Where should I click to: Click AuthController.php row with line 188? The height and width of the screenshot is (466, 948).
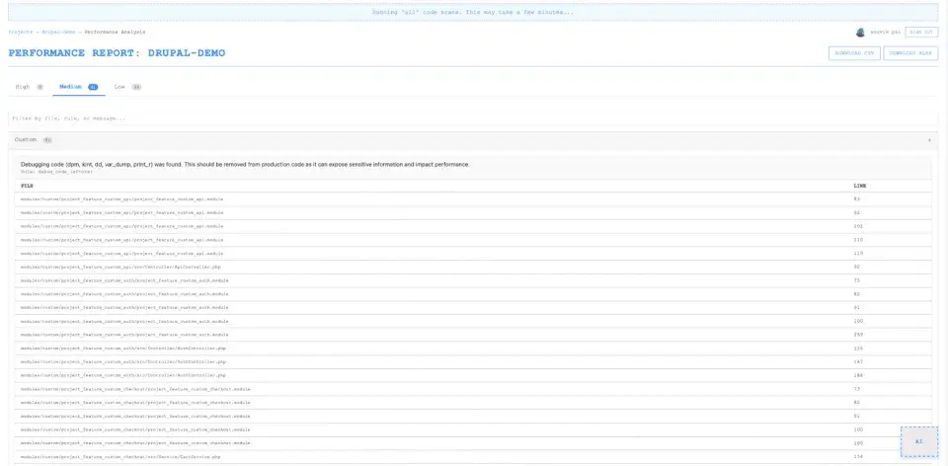point(473,375)
